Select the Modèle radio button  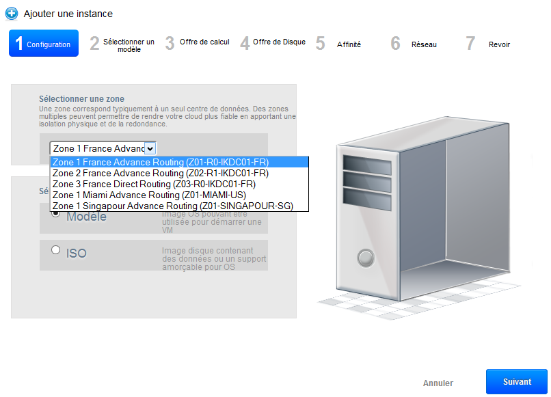coord(56,213)
